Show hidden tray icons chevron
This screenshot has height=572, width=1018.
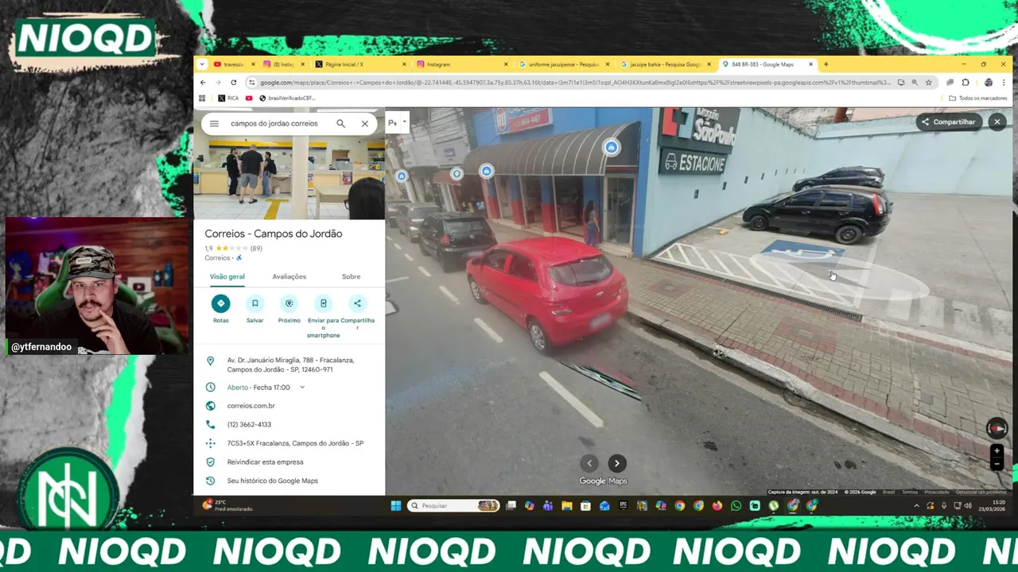tap(916, 506)
